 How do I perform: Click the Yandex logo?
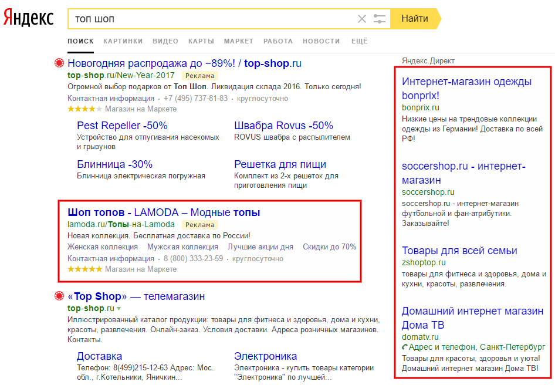coord(29,18)
